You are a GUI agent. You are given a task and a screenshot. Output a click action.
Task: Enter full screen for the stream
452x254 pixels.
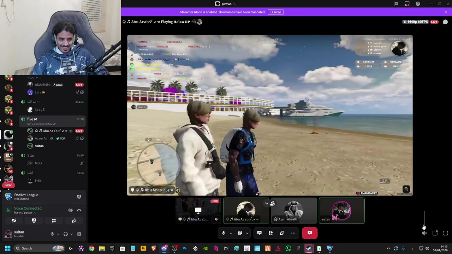tap(445, 233)
